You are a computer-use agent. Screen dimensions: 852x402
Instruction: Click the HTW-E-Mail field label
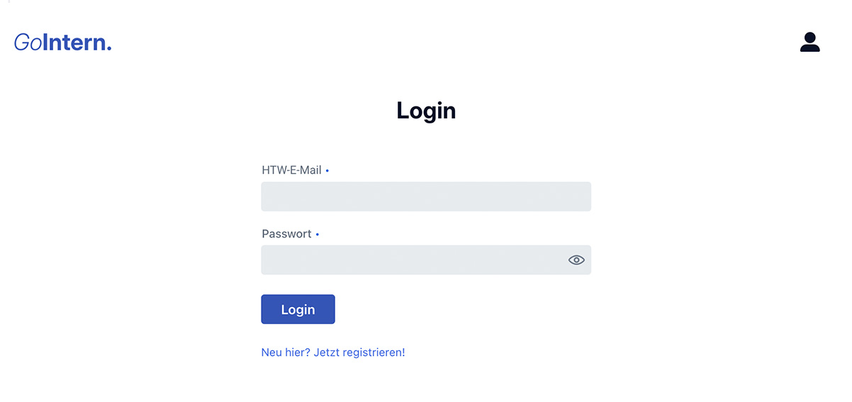(x=291, y=170)
